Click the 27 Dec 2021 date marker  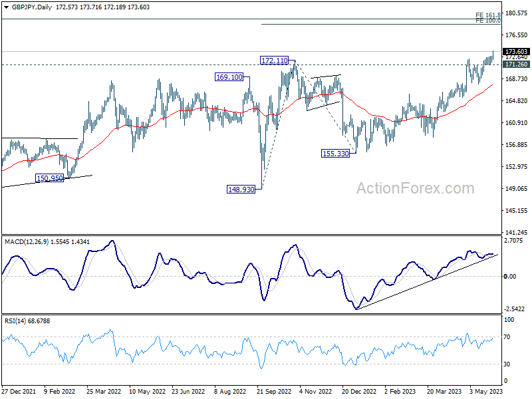click(19, 391)
